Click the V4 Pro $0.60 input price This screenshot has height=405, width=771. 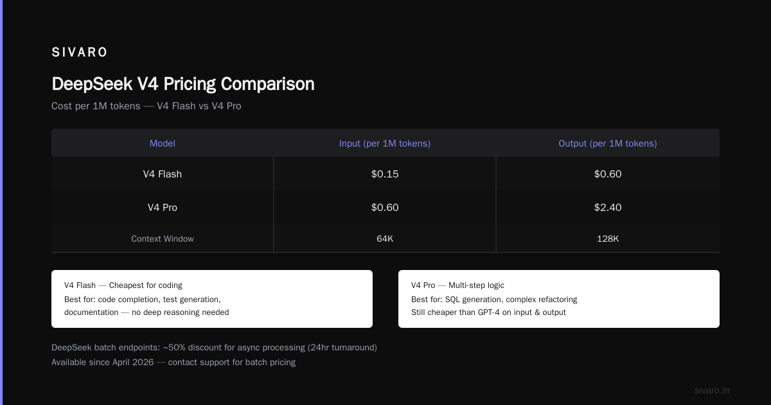385,208
